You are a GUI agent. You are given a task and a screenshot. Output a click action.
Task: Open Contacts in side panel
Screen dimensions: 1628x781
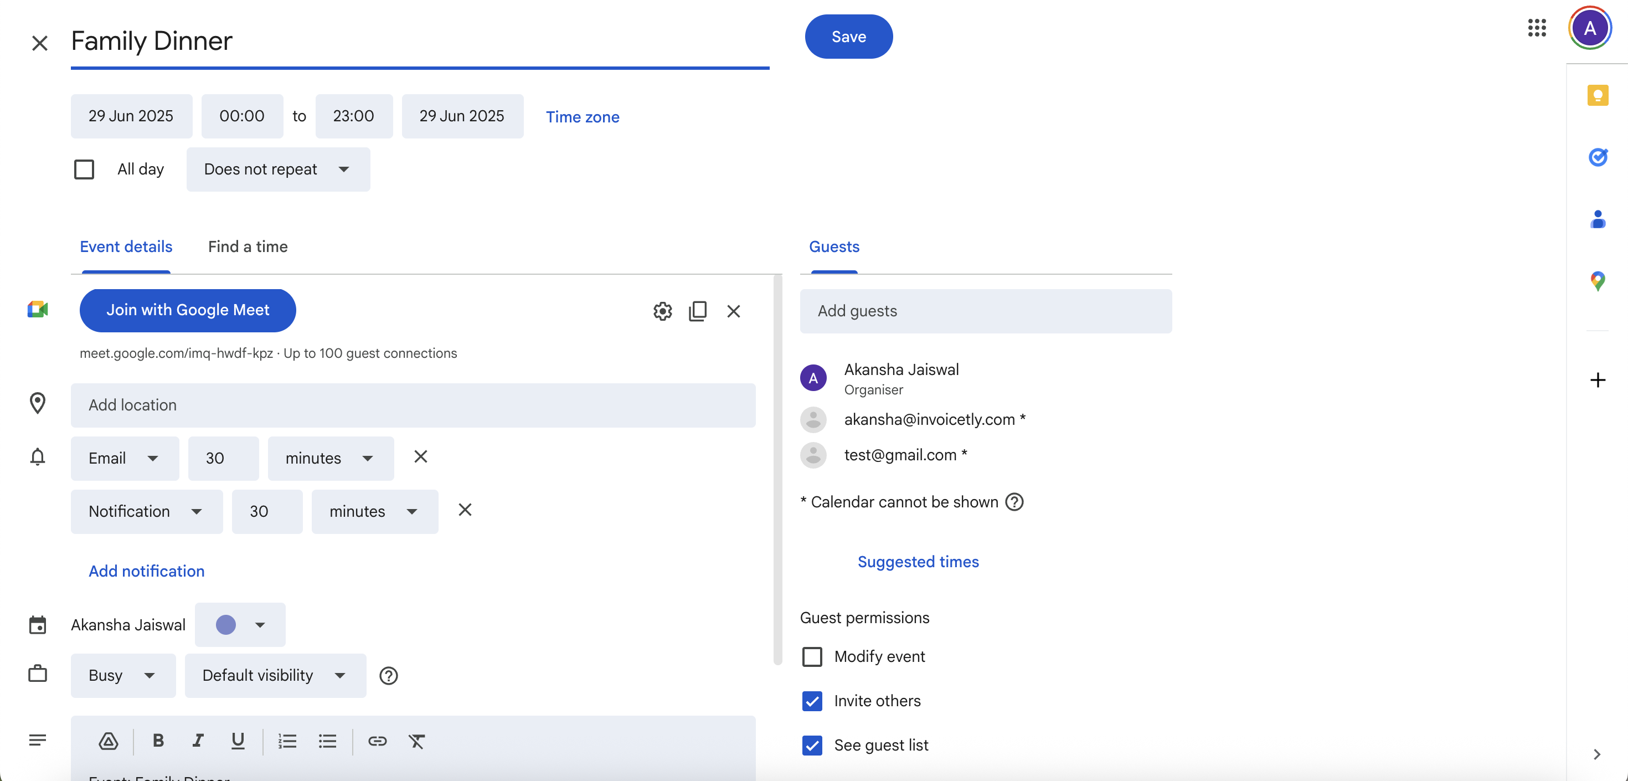(1598, 219)
